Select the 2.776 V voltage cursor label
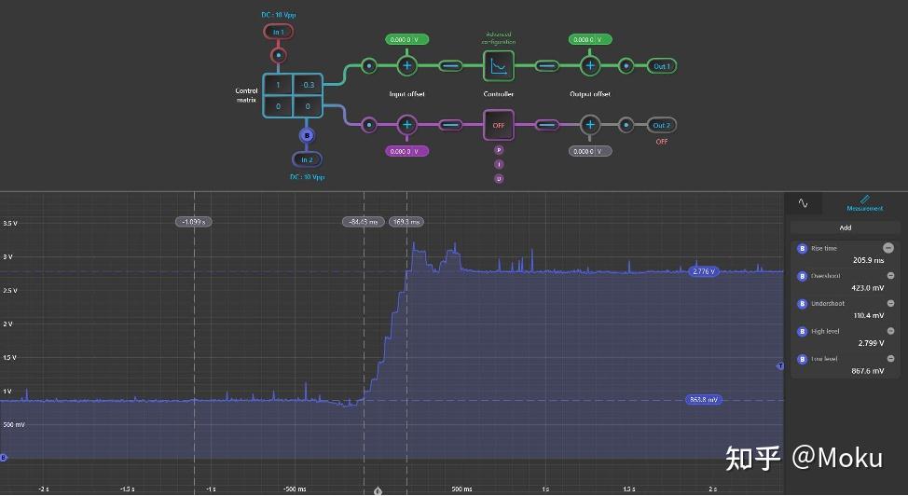The image size is (908, 496). coord(704,271)
